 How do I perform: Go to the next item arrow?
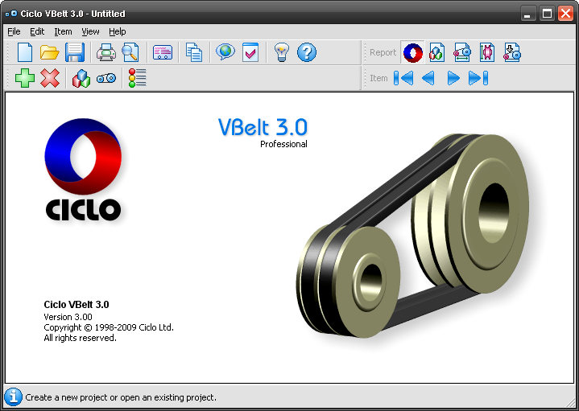pyautogui.click(x=453, y=79)
